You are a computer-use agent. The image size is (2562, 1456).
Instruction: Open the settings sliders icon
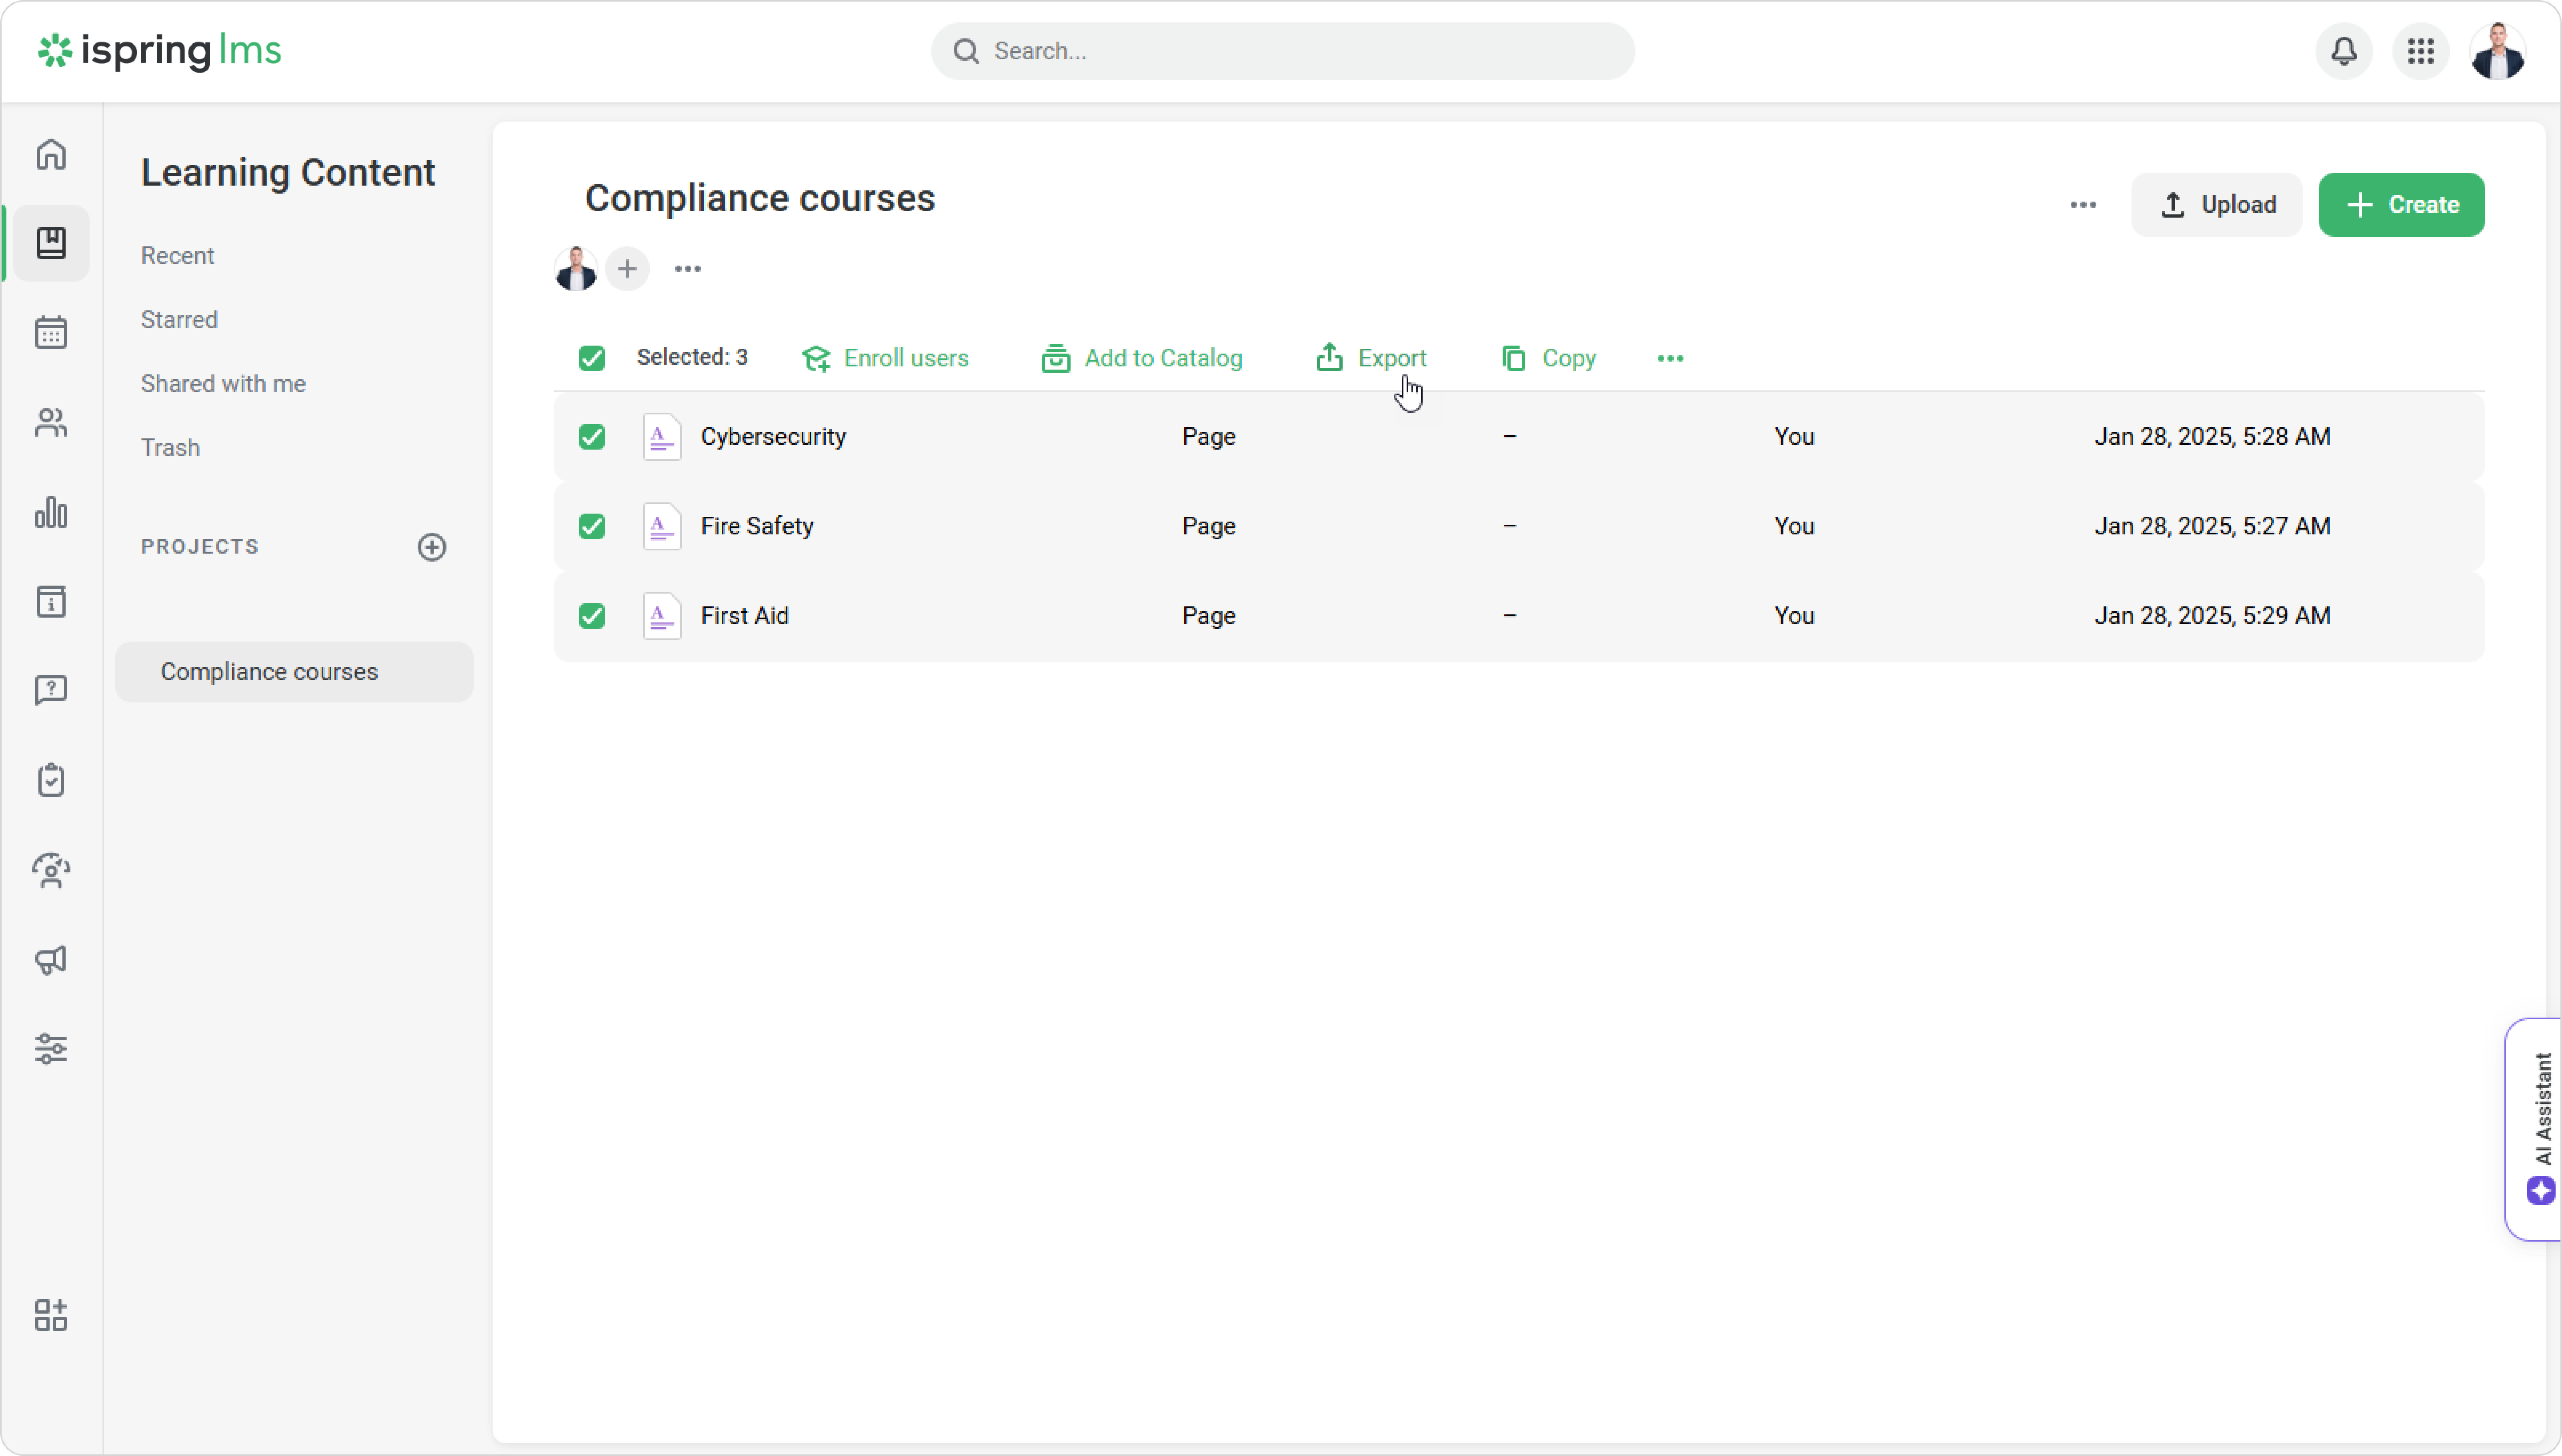51,1049
